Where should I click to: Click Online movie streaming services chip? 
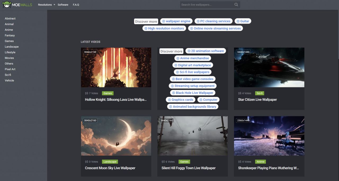215,28
